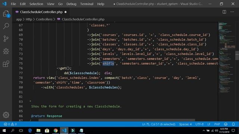Open the terminal app on taskbar
The height and width of the screenshot is (134, 239).
pyautogui.click(x=73, y=131)
